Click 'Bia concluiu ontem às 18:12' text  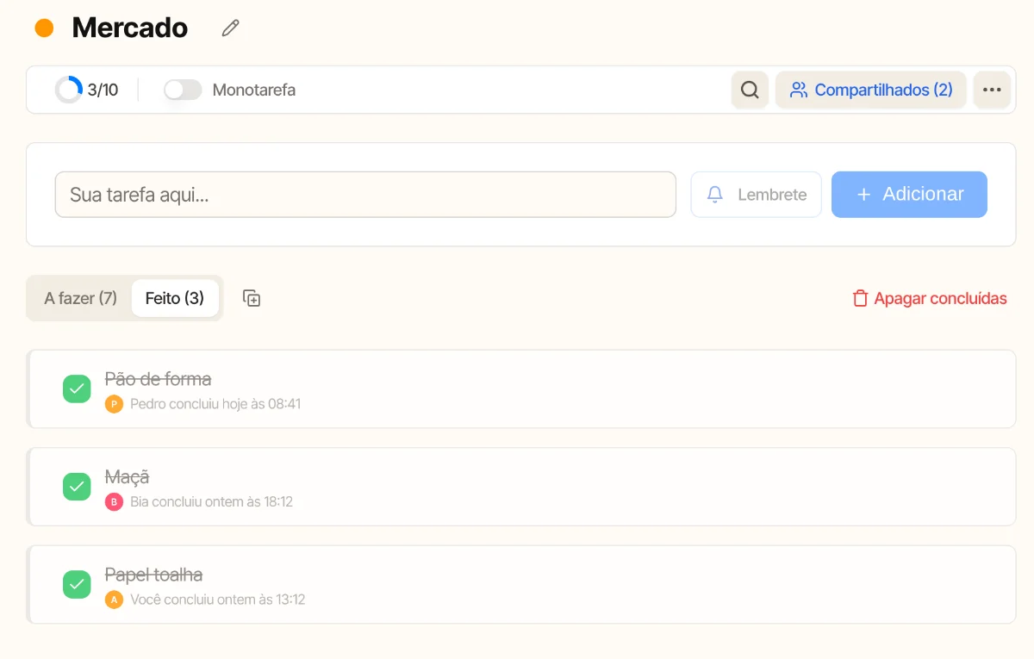pyautogui.click(x=211, y=502)
